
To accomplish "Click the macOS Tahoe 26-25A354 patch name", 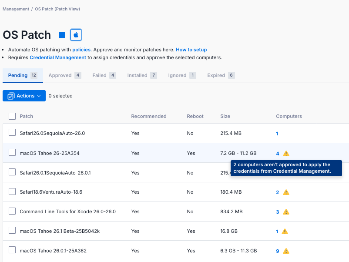I will click(x=50, y=153).
